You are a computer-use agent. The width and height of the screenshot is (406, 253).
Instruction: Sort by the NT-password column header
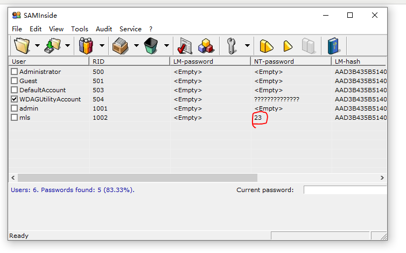coord(291,61)
